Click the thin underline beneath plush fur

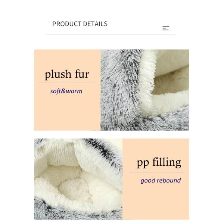(66, 83)
